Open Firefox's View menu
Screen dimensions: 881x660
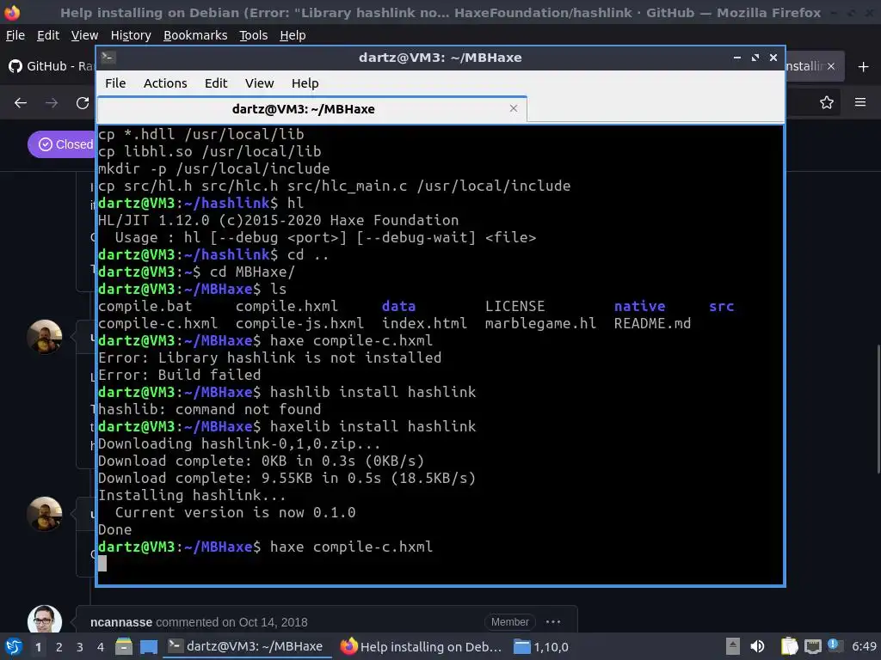tap(84, 35)
